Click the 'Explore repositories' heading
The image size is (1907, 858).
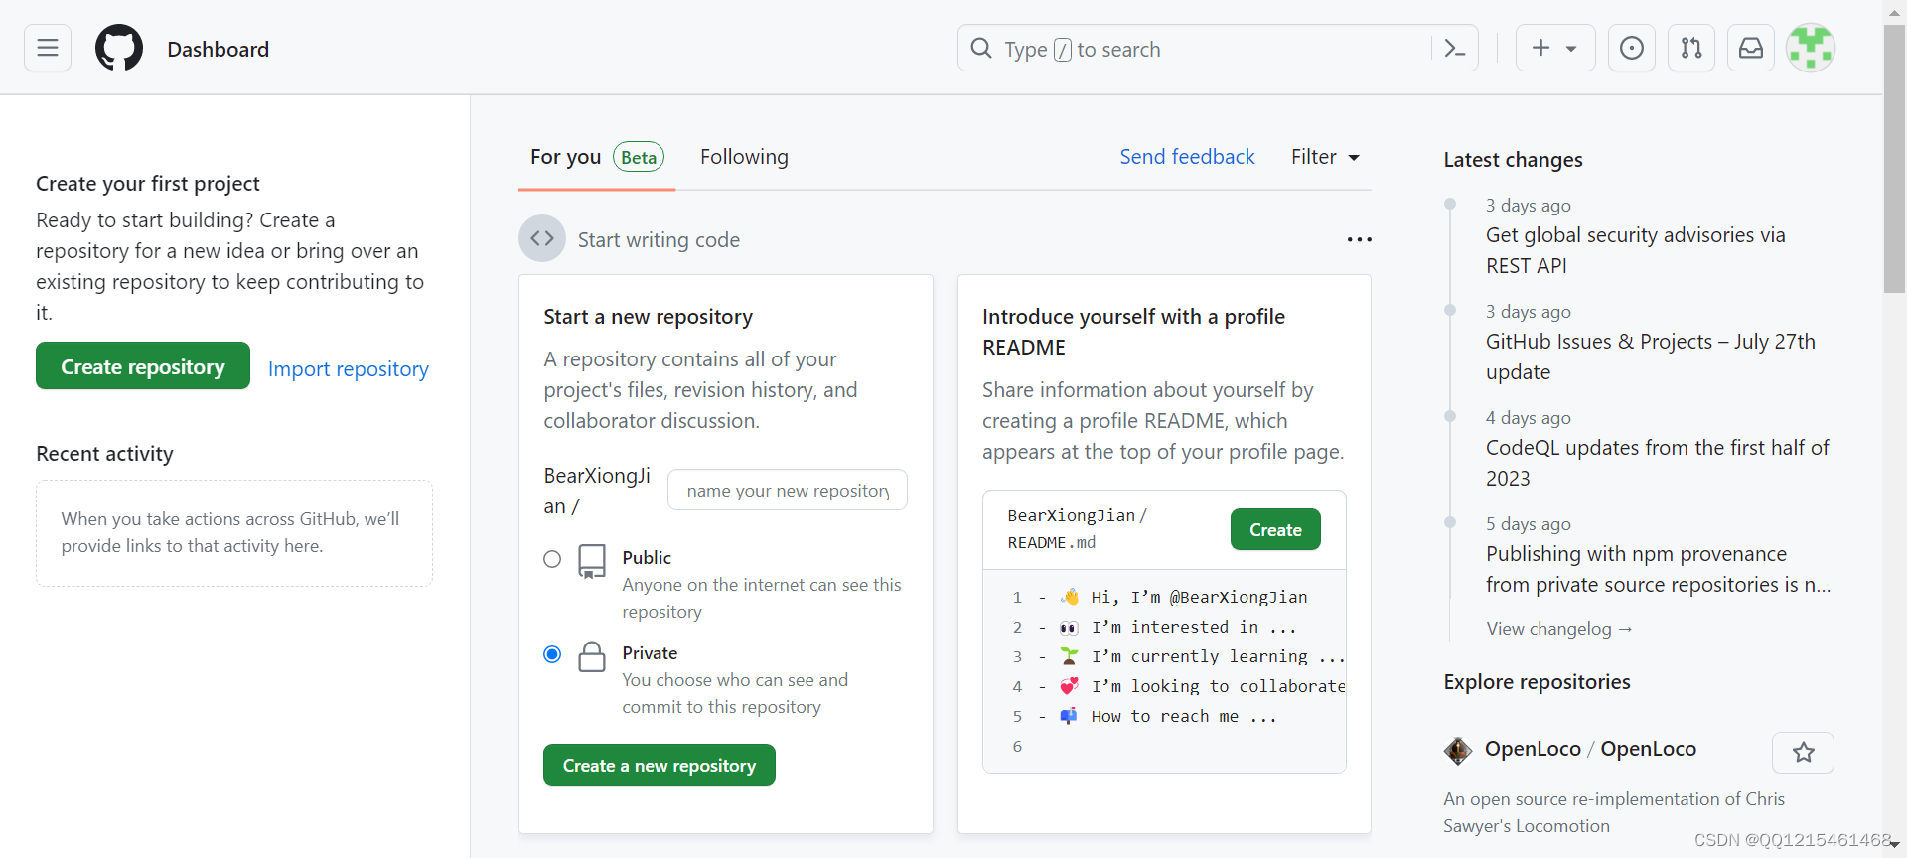tap(1537, 682)
